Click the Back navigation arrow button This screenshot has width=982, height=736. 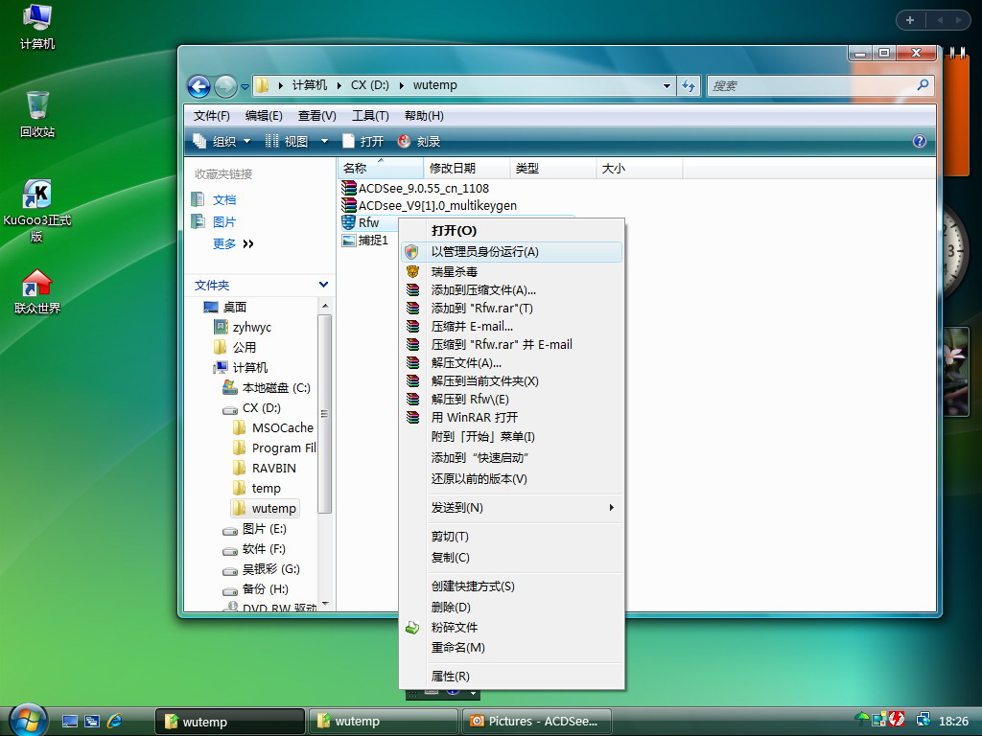pyautogui.click(x=199, y=86)
